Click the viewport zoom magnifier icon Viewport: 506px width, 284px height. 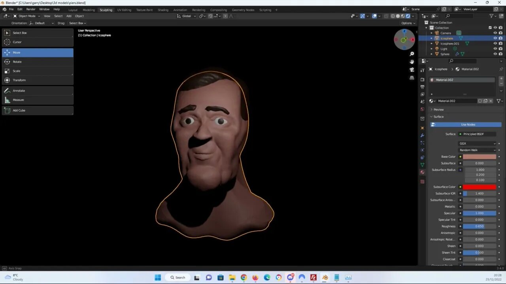point(412,54)
